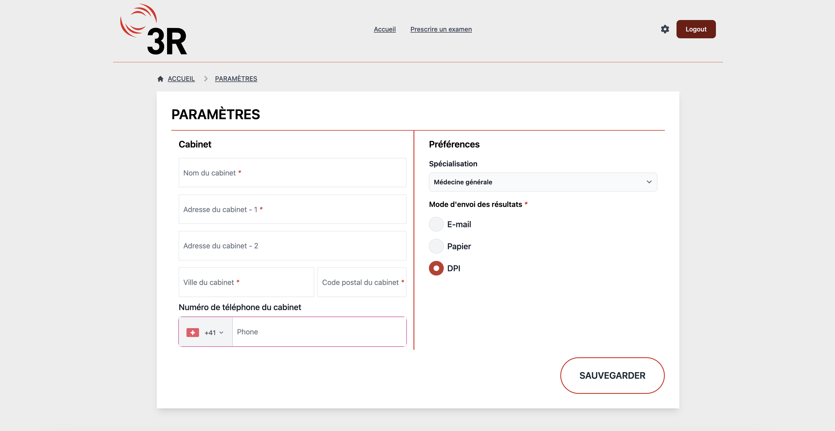Click the Mode d'envoi des résultats label
835x431 pixels.
475,204
